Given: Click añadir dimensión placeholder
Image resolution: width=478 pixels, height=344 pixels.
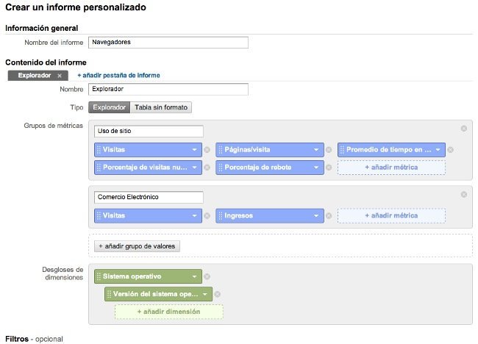Looking at the screenshot, I should [168, 312].
